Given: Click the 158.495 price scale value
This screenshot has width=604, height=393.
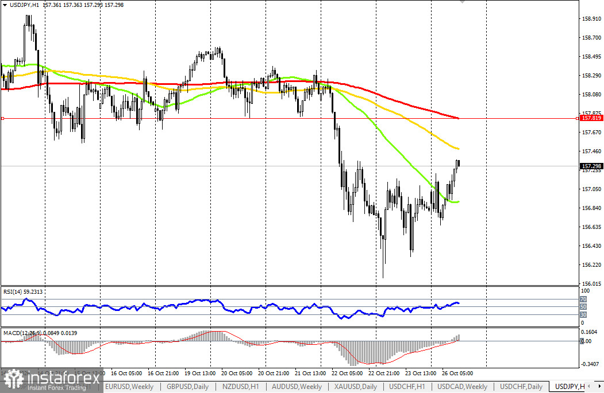Looking at the screenshot, I should point(592,57).
